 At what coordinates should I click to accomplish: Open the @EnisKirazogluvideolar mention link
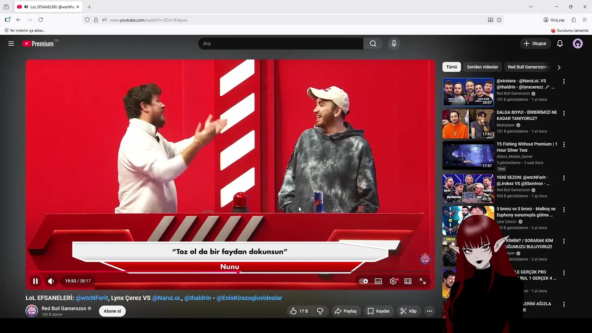[x=249, y=298]
